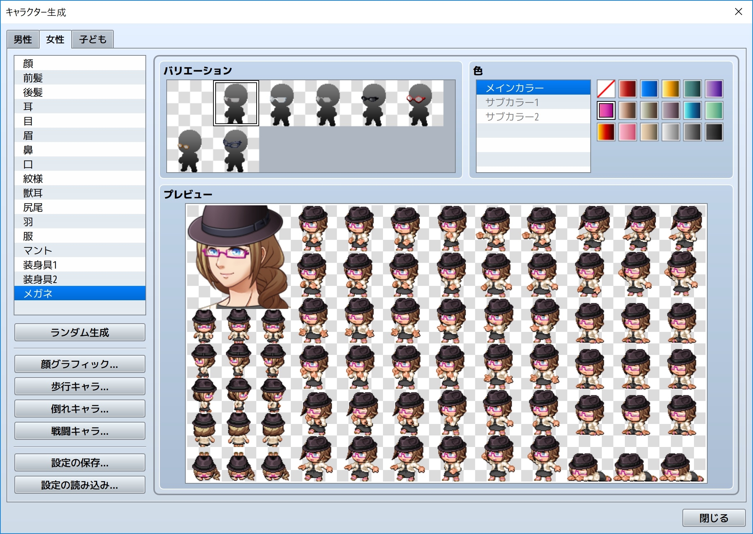The image size is (753, 534).
Task: Open the 子ども tab
Action: coord(93,39)
